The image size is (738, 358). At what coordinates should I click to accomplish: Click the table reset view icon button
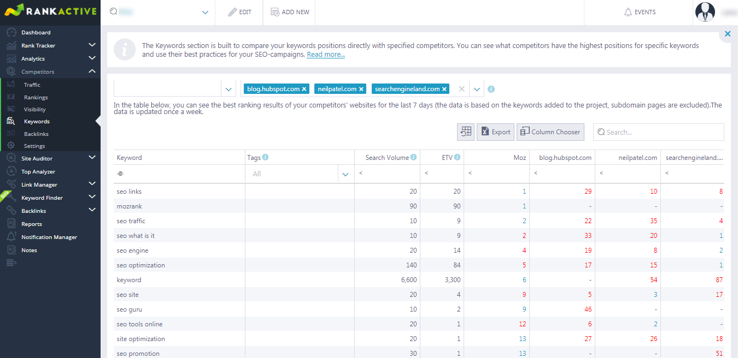[466, 132]
